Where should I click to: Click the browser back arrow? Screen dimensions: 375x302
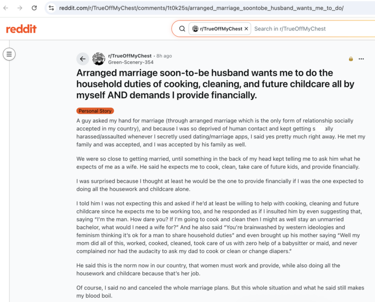(x=6, y=8)
